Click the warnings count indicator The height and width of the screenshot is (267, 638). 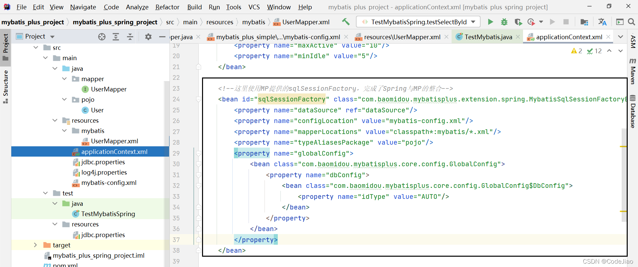(x=577, y=51)
